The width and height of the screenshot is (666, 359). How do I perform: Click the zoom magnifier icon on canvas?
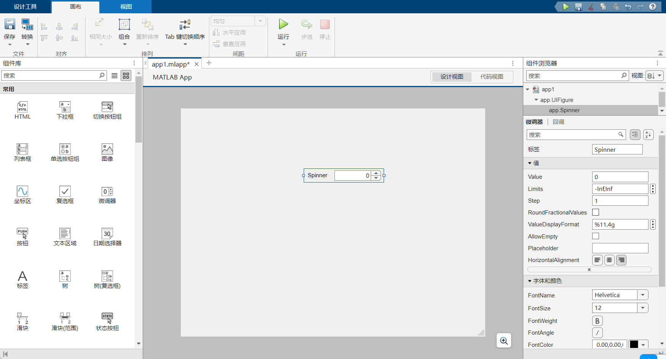click(504, 341)
